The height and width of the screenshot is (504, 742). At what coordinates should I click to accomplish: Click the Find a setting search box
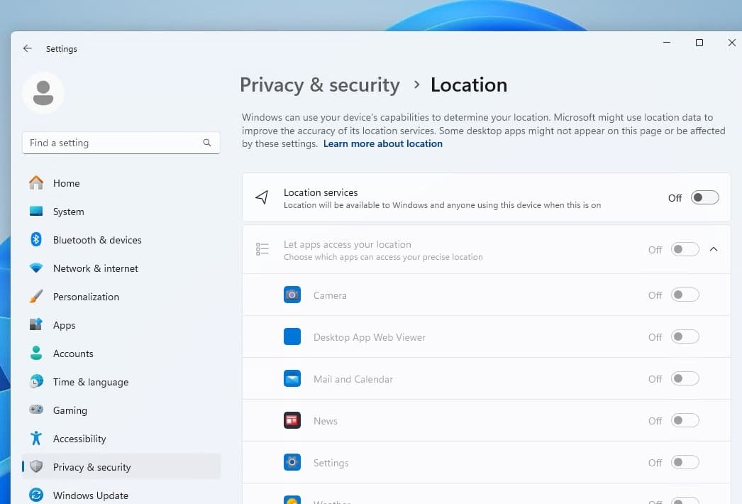pos(113,143)
